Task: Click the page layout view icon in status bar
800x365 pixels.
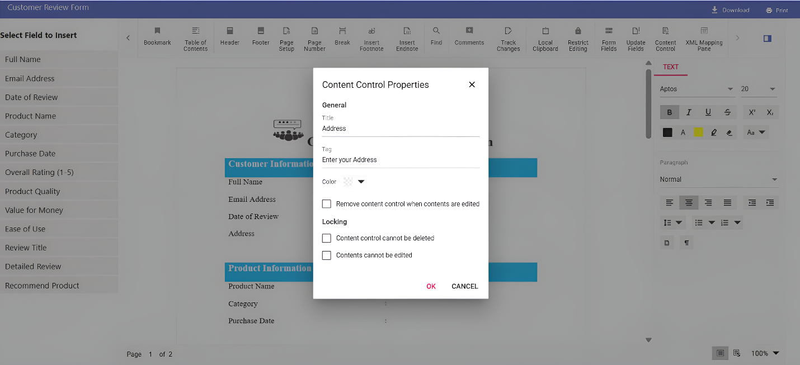Action: pyautogui.click(x=721, y=353)
